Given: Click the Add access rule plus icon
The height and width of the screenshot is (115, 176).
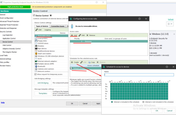Looking at the screenshot, I should click(x=72, y=35).
